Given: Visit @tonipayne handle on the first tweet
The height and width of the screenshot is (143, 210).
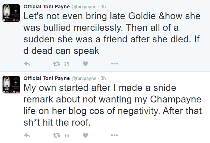Looking at the screenshot, I should click(84, 7).
